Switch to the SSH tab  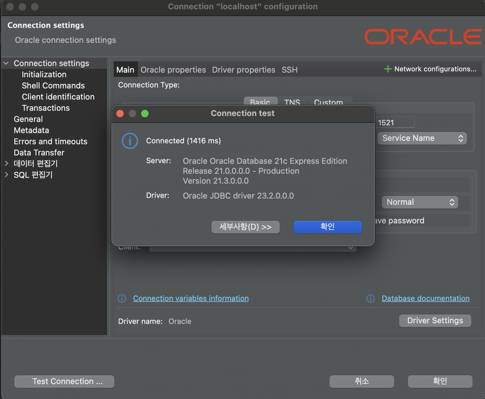point(289,70)
